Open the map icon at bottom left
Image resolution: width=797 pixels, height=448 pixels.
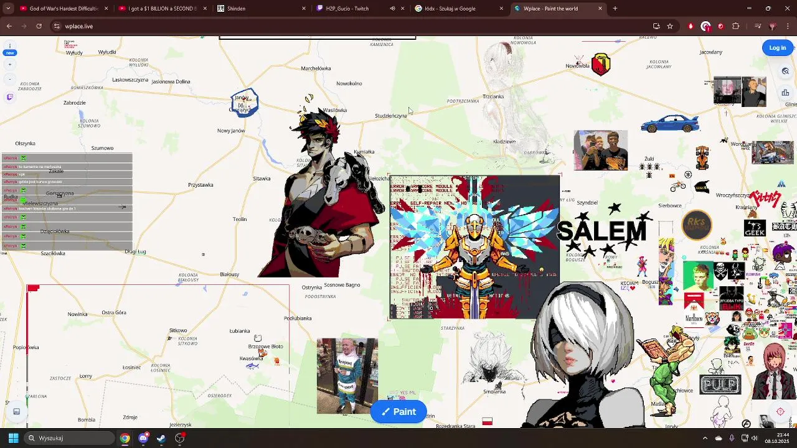tap(17, 411)
